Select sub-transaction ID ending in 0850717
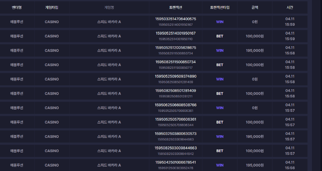322x171 pixels. click(175, 68)
